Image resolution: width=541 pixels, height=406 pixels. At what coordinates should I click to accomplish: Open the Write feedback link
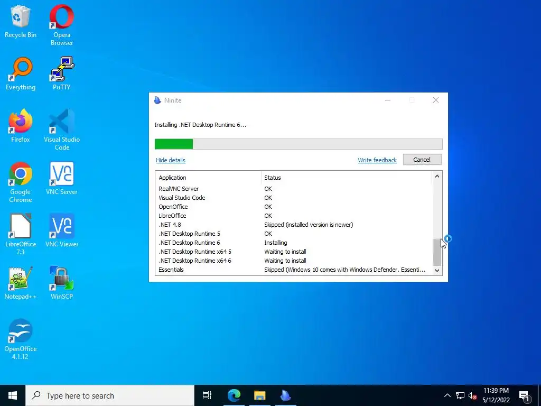point(377,160)
